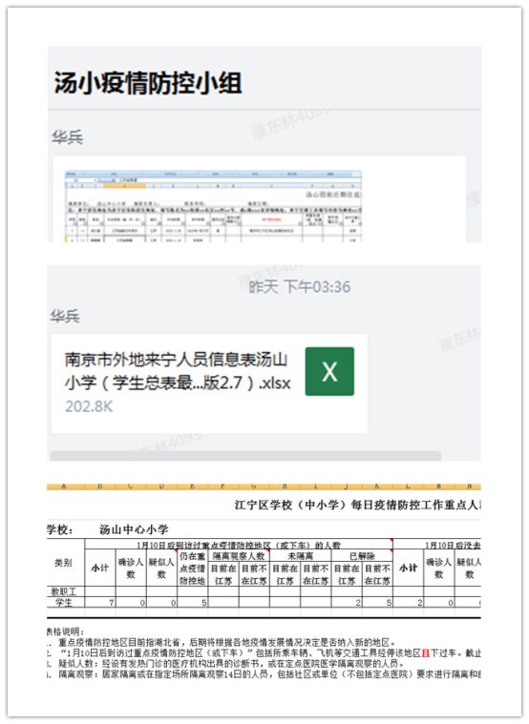Click the 202.8K file size label
Screen dimensions: 529x724
coord(89,406)
